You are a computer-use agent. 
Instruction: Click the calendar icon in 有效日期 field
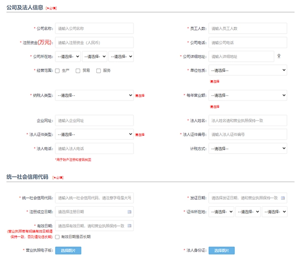[x=129, y=226]
